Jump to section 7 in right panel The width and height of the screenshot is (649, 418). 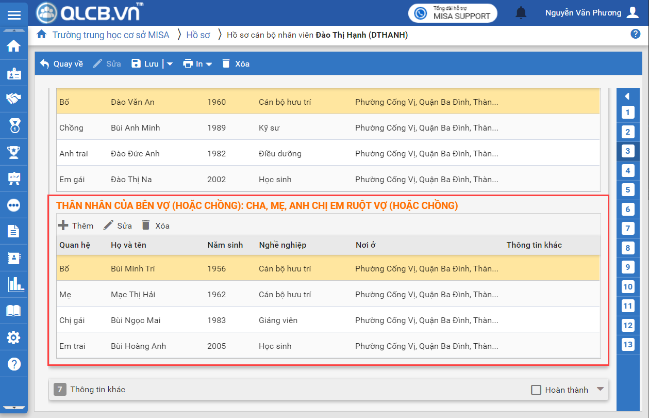click(627, 229)
